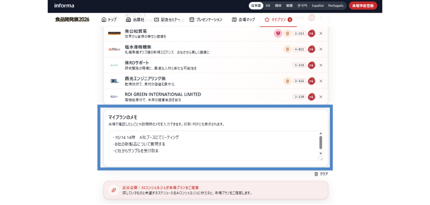Open the 会場マップ tab
The width and height of the screenshot is (430, 205).
pos(243,19)
